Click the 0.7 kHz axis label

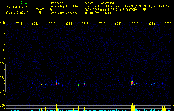pyautogui.click(x=2, y=92)
